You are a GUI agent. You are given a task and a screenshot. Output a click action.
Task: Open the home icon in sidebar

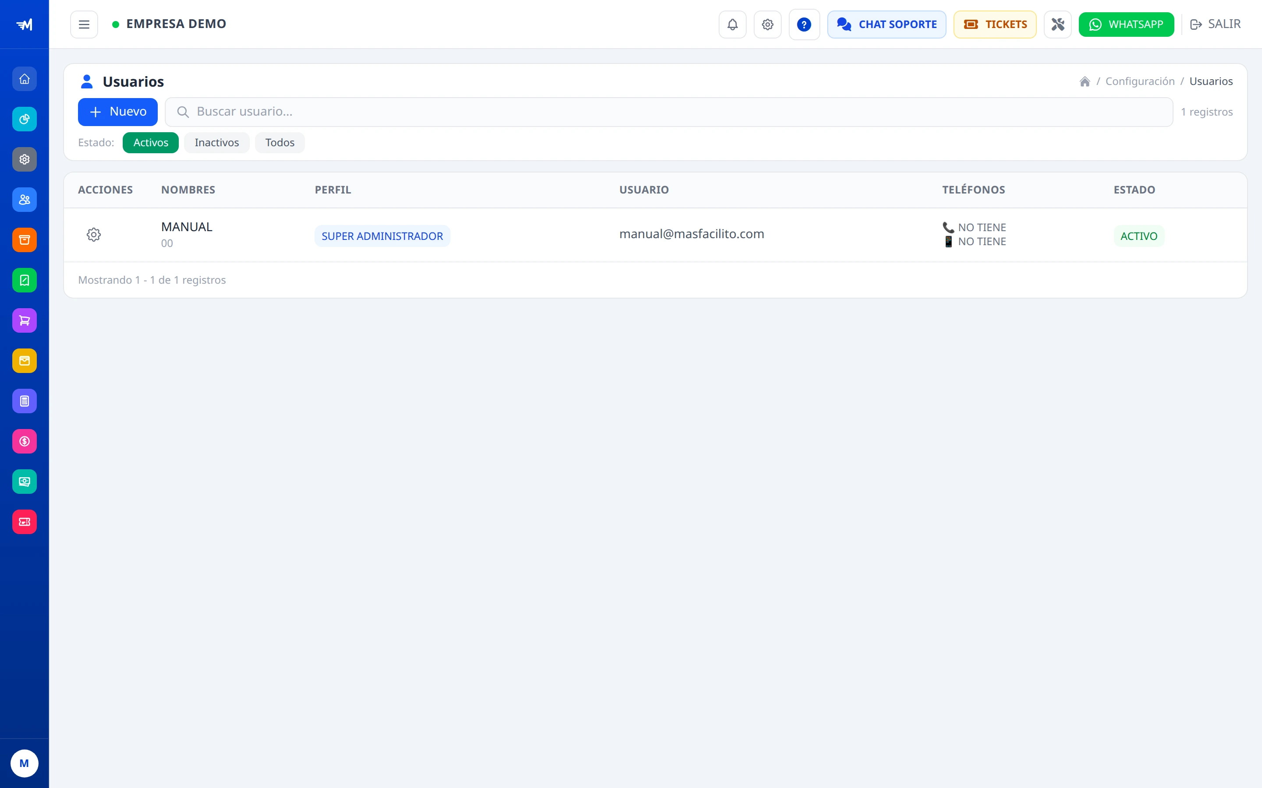25,79
